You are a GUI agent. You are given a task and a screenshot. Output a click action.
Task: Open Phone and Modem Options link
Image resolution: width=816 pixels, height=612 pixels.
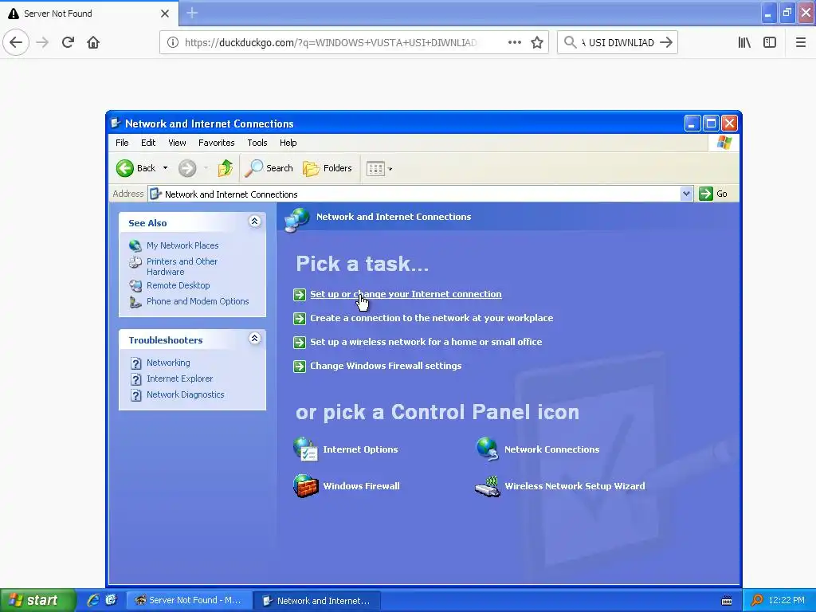[198, 301]
